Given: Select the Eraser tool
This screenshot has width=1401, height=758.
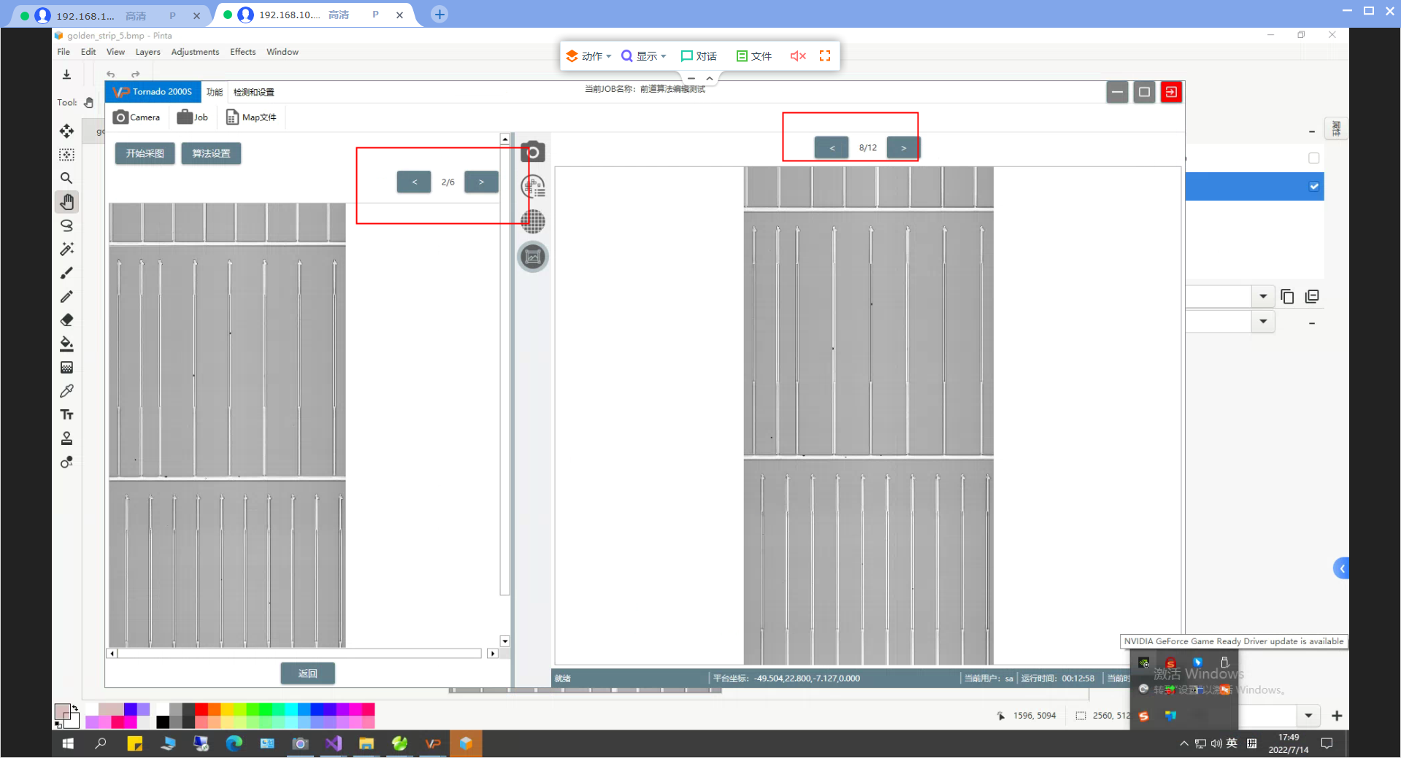Looking at the screenshot, I should [x=66, y=320].
